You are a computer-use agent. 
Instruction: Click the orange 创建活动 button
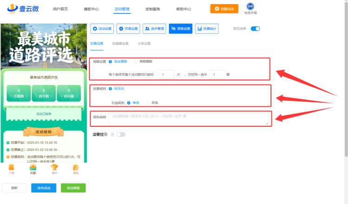tap(224, 9)
